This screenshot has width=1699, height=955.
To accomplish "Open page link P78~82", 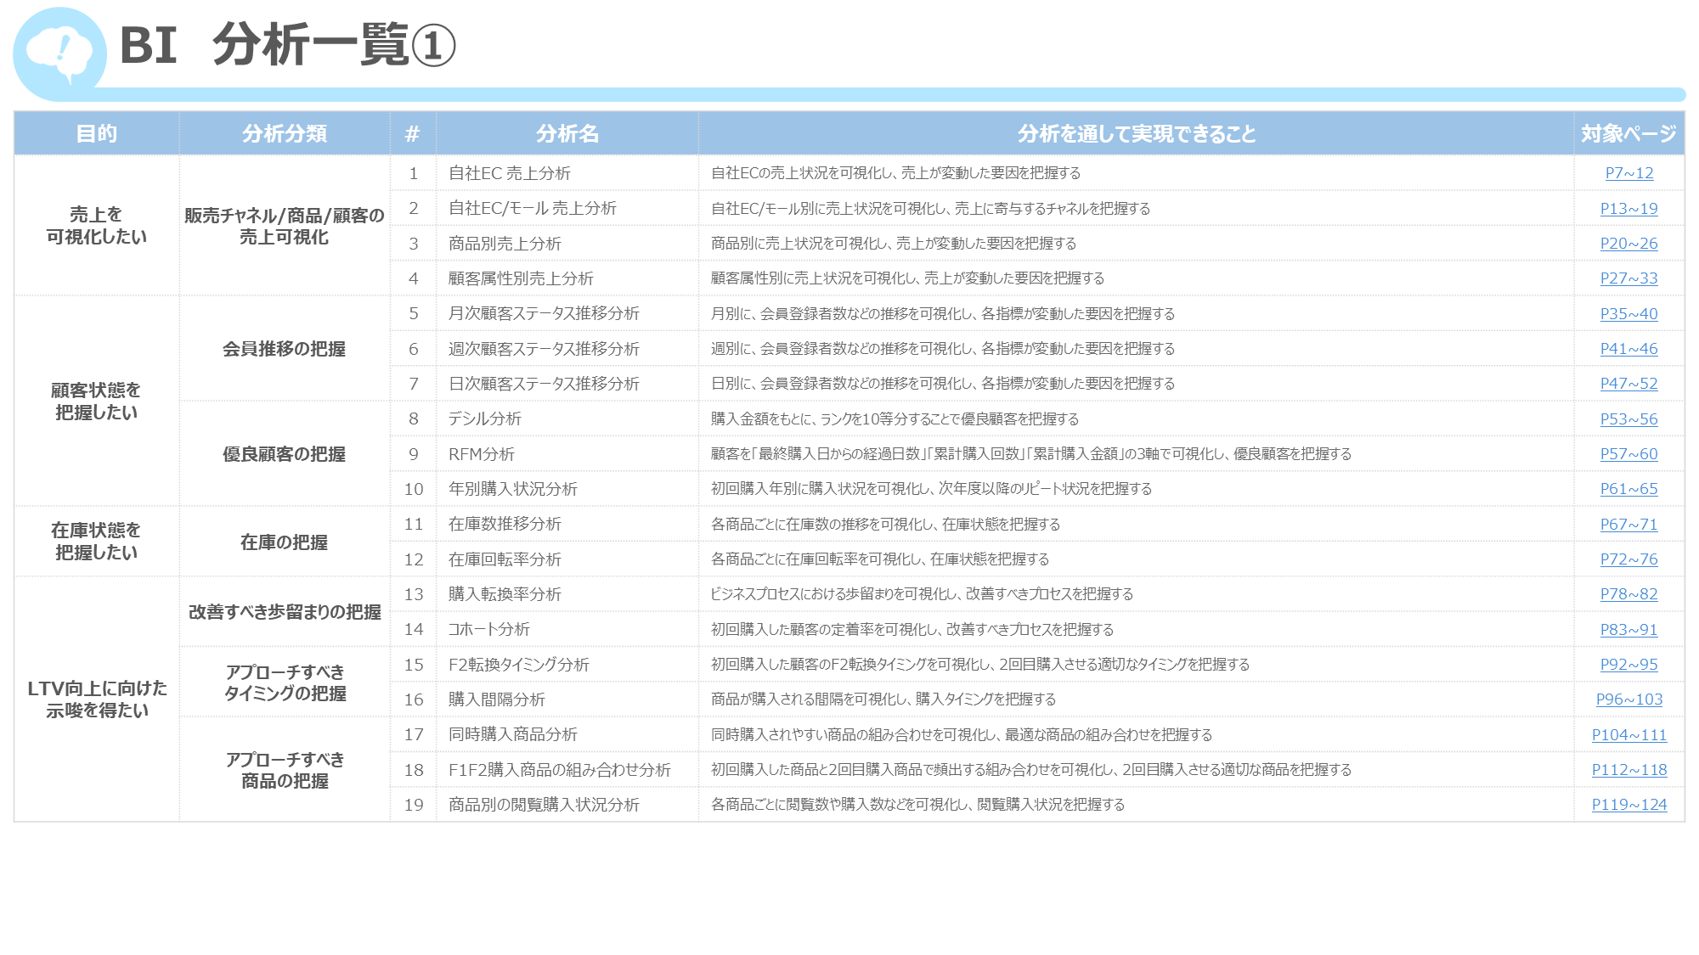I will (1628, 594).
